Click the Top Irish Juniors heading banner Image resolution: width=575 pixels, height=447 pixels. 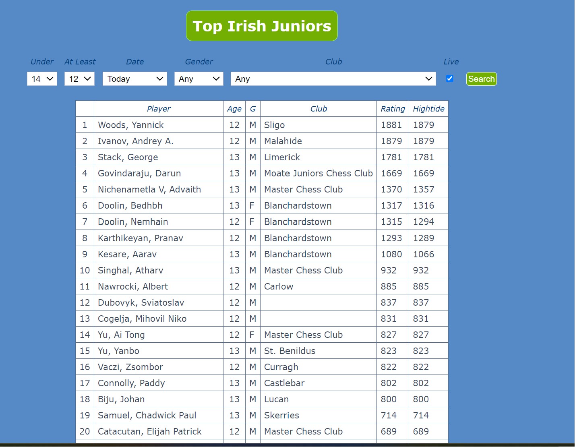262,25
